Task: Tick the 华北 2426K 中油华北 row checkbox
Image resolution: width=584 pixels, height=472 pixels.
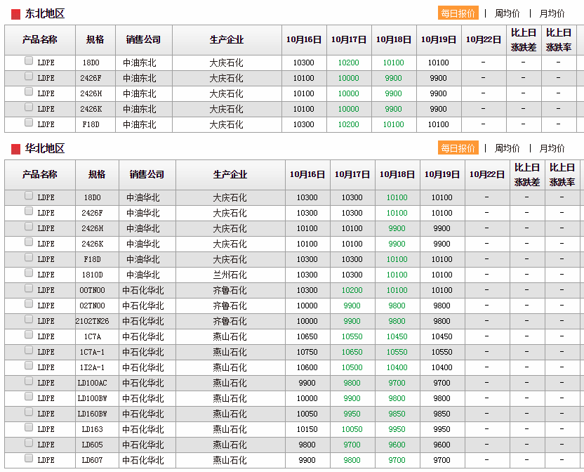Action: [29, 242]
